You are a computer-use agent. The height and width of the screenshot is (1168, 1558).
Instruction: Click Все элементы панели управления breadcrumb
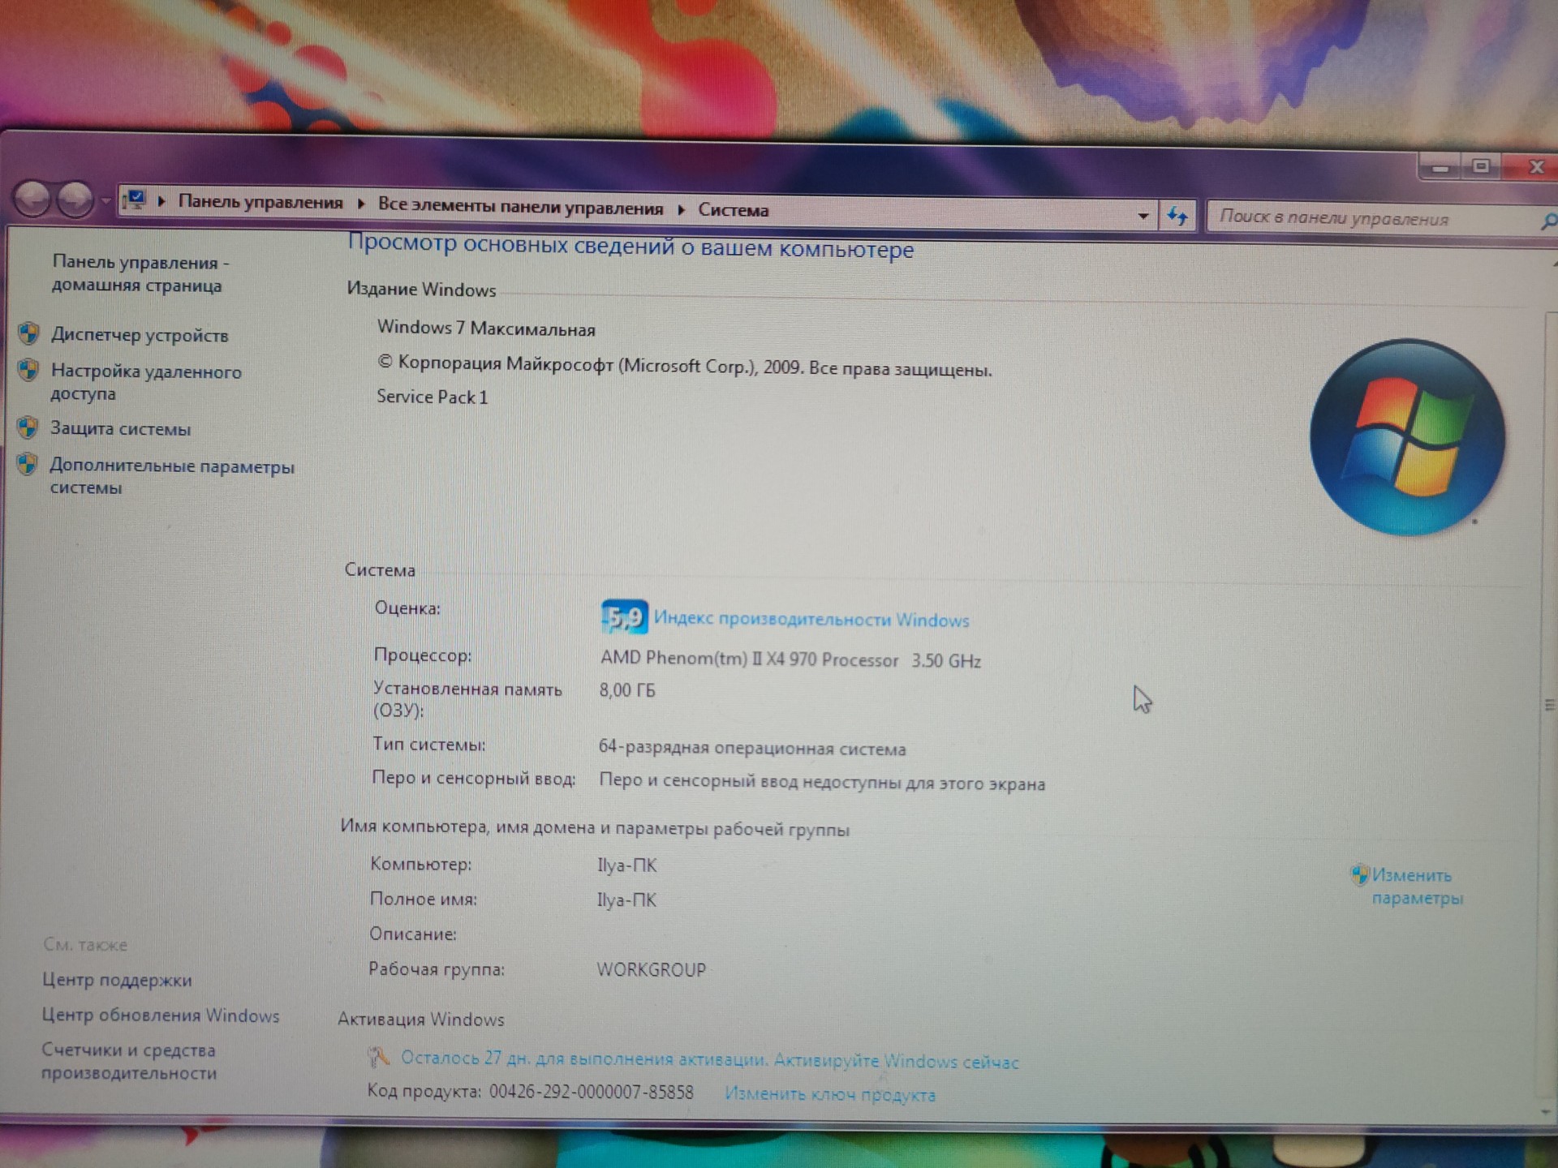click(520, 206)
